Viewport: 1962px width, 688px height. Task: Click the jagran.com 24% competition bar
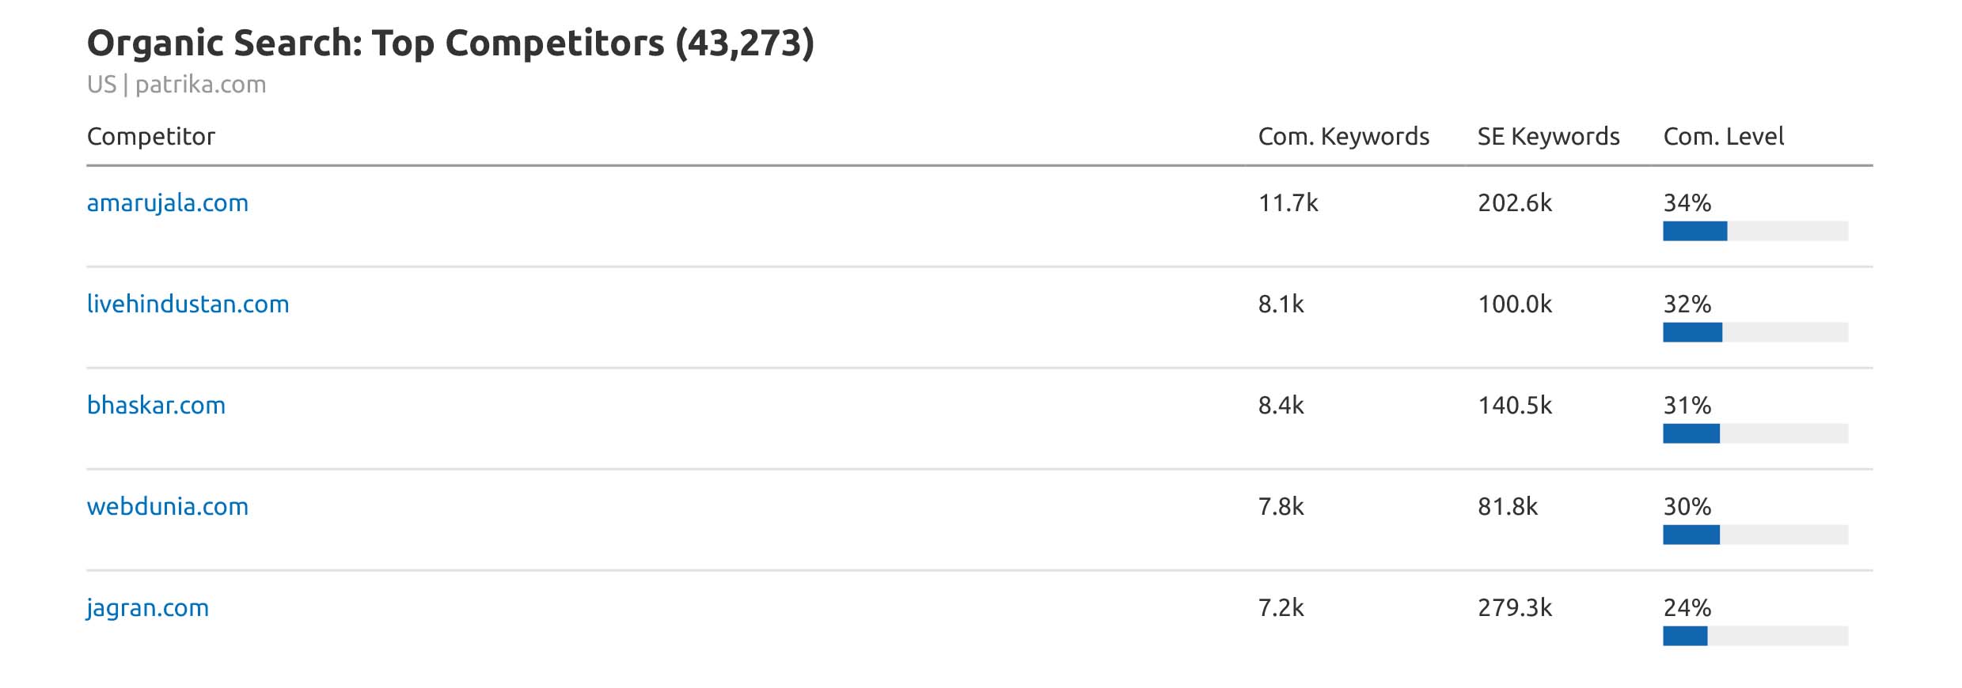pyautogui.click(x=1755, y=636)
